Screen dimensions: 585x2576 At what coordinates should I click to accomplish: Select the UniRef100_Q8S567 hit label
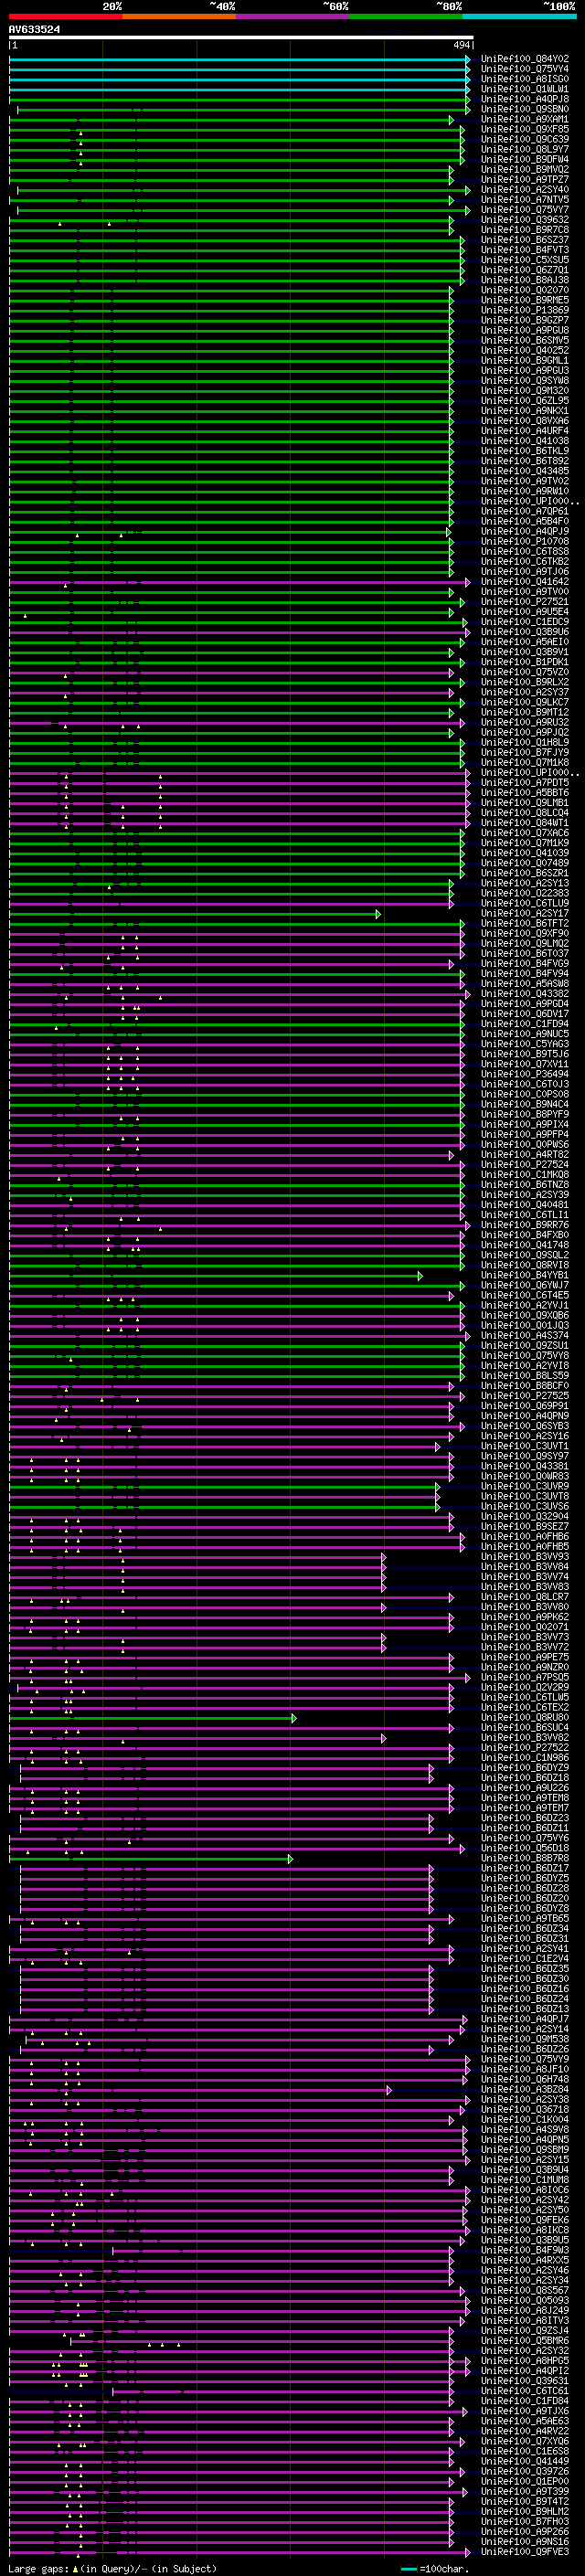[525, 2290]
